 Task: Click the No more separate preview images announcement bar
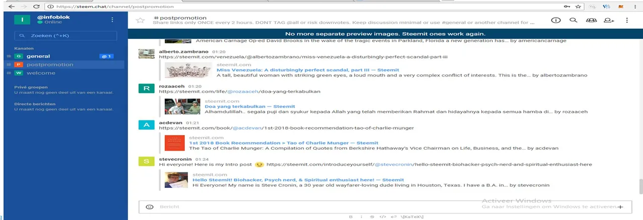[385, 34]
